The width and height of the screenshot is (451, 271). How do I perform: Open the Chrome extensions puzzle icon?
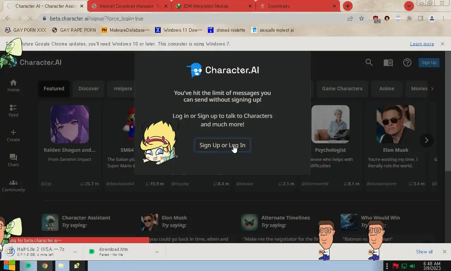[409, 18]
